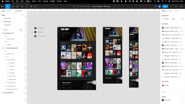Expand Frame tool options arrow
The image size is (185, 104).
point(14,6)
